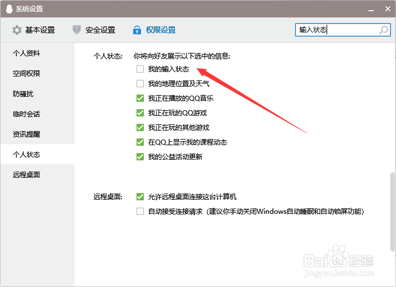Enable the 我的输入状态 checkbox
This screenshot has height=287, width=396.
pyautogui.click(x=140, y=69)
